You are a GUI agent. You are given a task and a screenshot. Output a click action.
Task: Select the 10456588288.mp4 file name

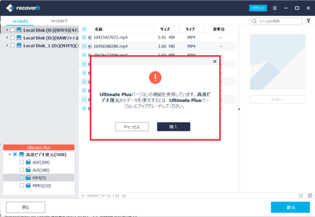pos(110,47)
